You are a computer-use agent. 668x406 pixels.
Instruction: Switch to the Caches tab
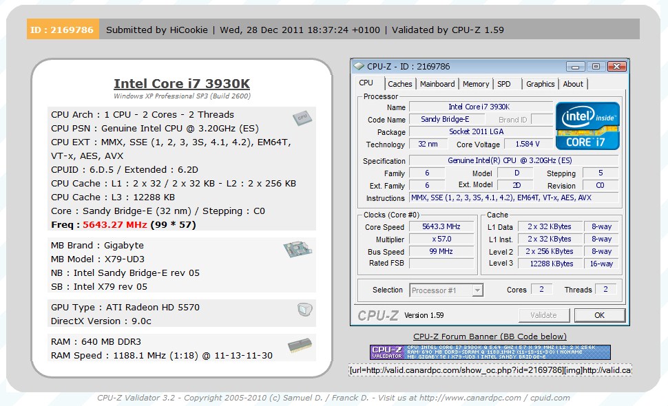(399, 84)
